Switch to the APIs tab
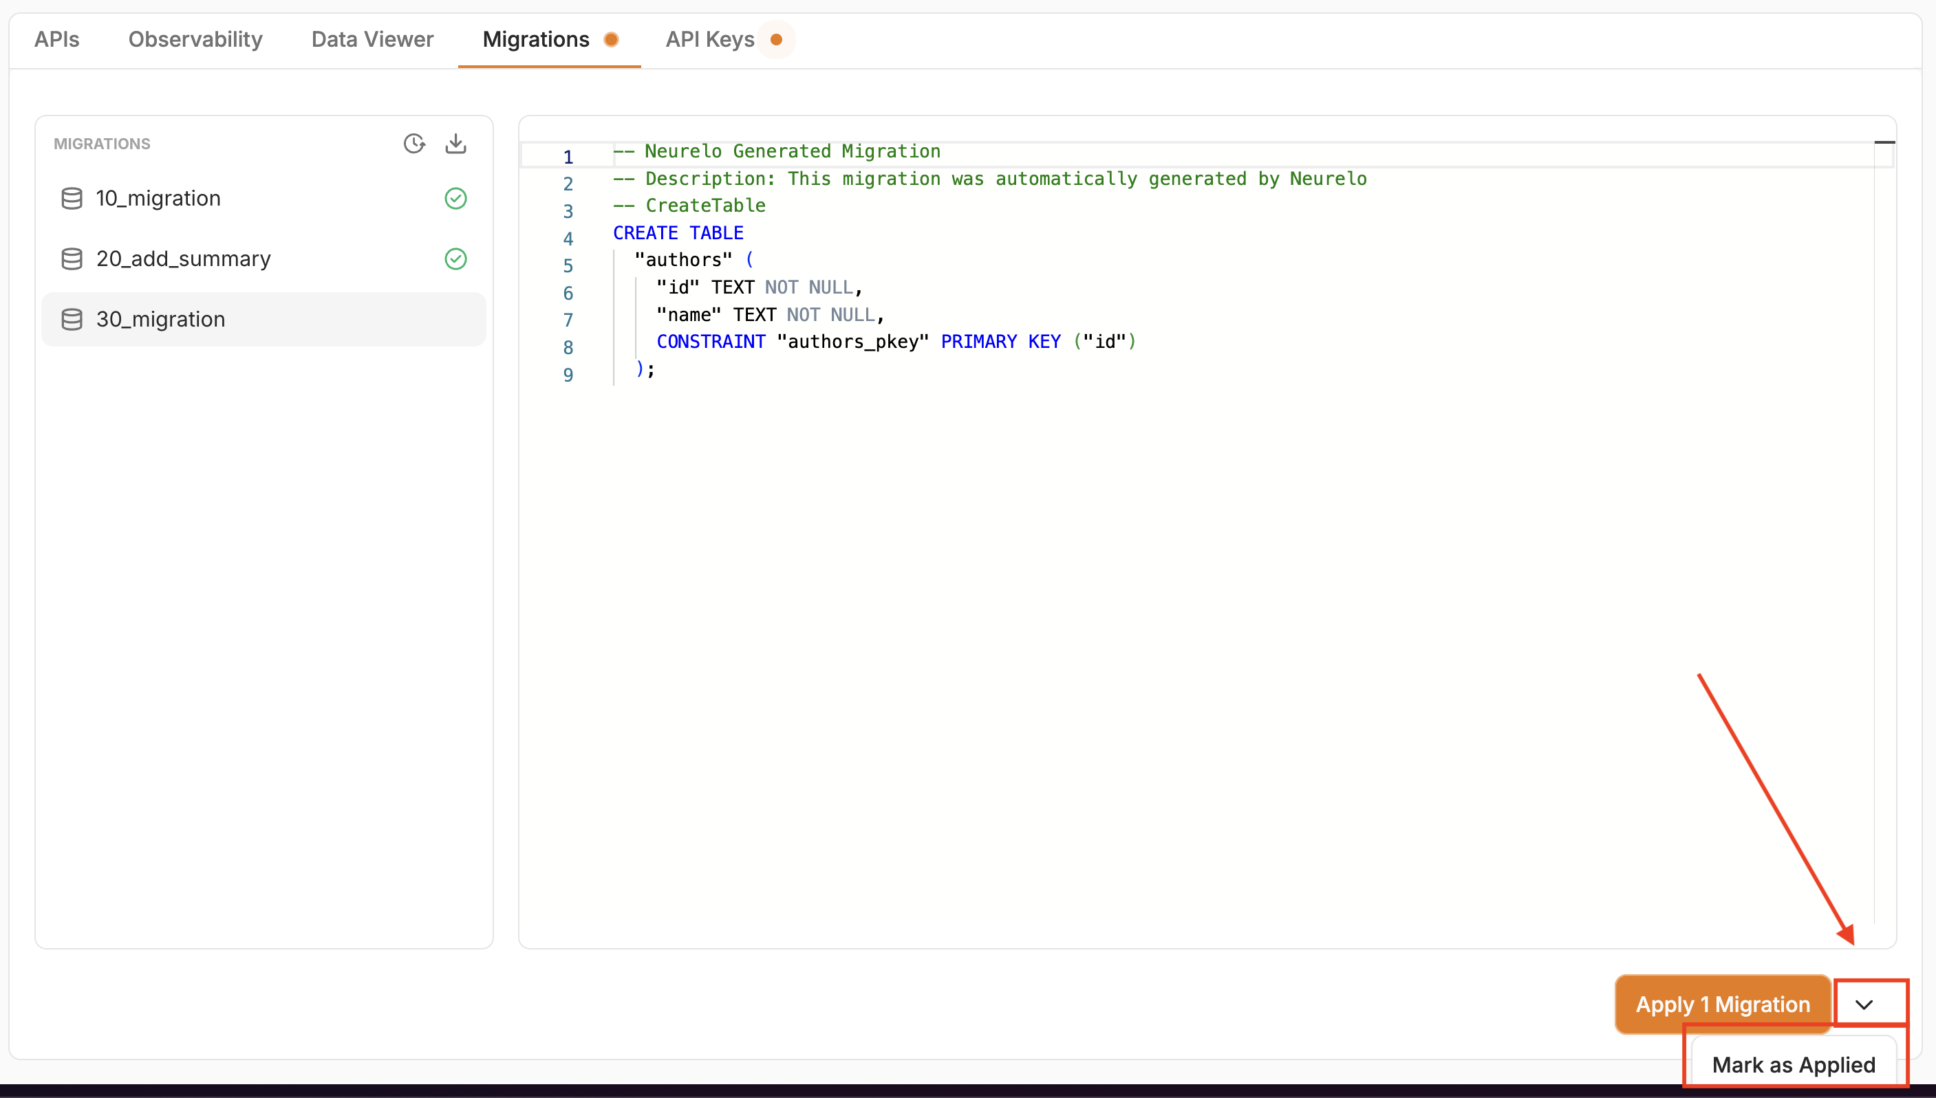1936x1098 pixels. [x=56, y=39]
